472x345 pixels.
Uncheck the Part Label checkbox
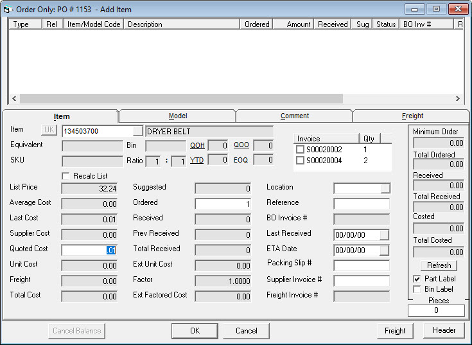click(417, 279)
